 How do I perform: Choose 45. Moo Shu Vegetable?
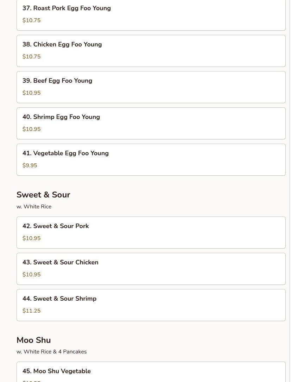[57, 371]
